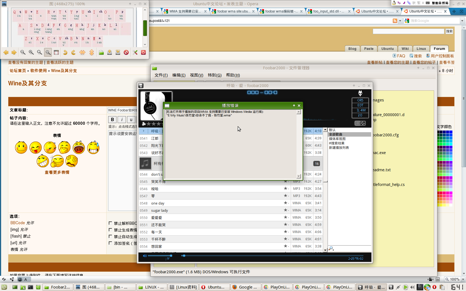Open file with green folder icon
The image size is (466, 291).
pyautogui.click(x=101, y=52)
